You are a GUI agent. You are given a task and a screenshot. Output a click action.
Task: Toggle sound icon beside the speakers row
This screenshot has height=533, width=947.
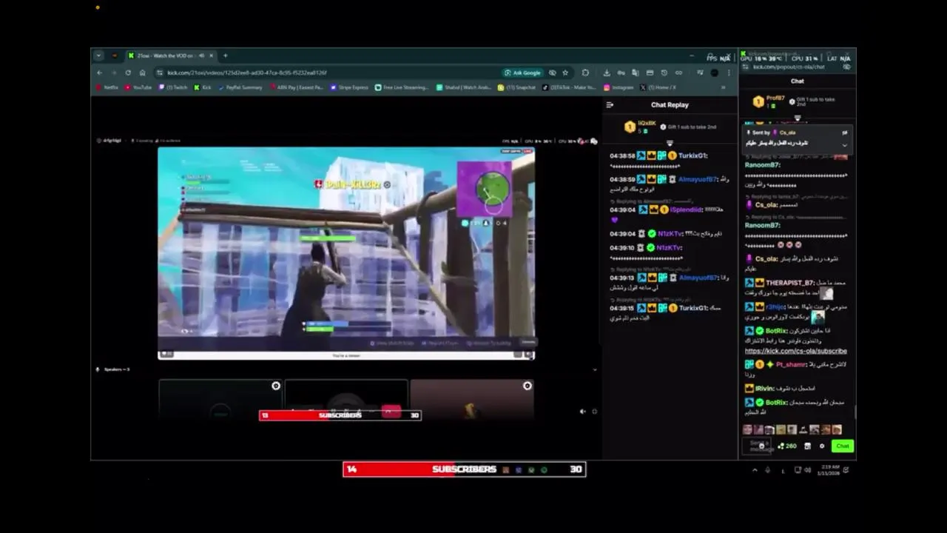[582, 412]
